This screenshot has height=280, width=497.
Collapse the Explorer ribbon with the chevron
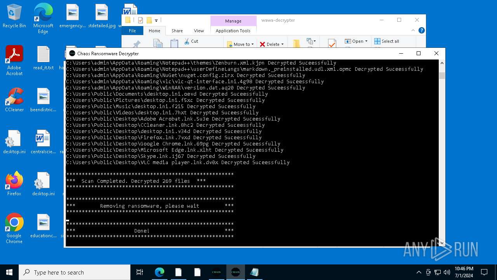click(414, 30)
